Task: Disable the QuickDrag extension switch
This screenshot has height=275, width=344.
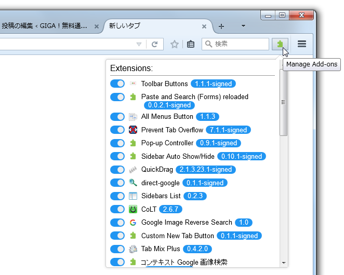Action: (x=117, y=169)
